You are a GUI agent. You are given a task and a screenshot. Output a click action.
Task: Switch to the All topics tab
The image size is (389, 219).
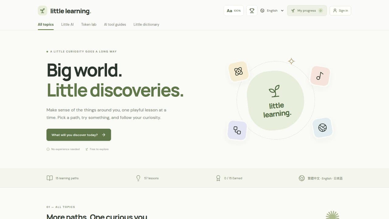[46, 24]
